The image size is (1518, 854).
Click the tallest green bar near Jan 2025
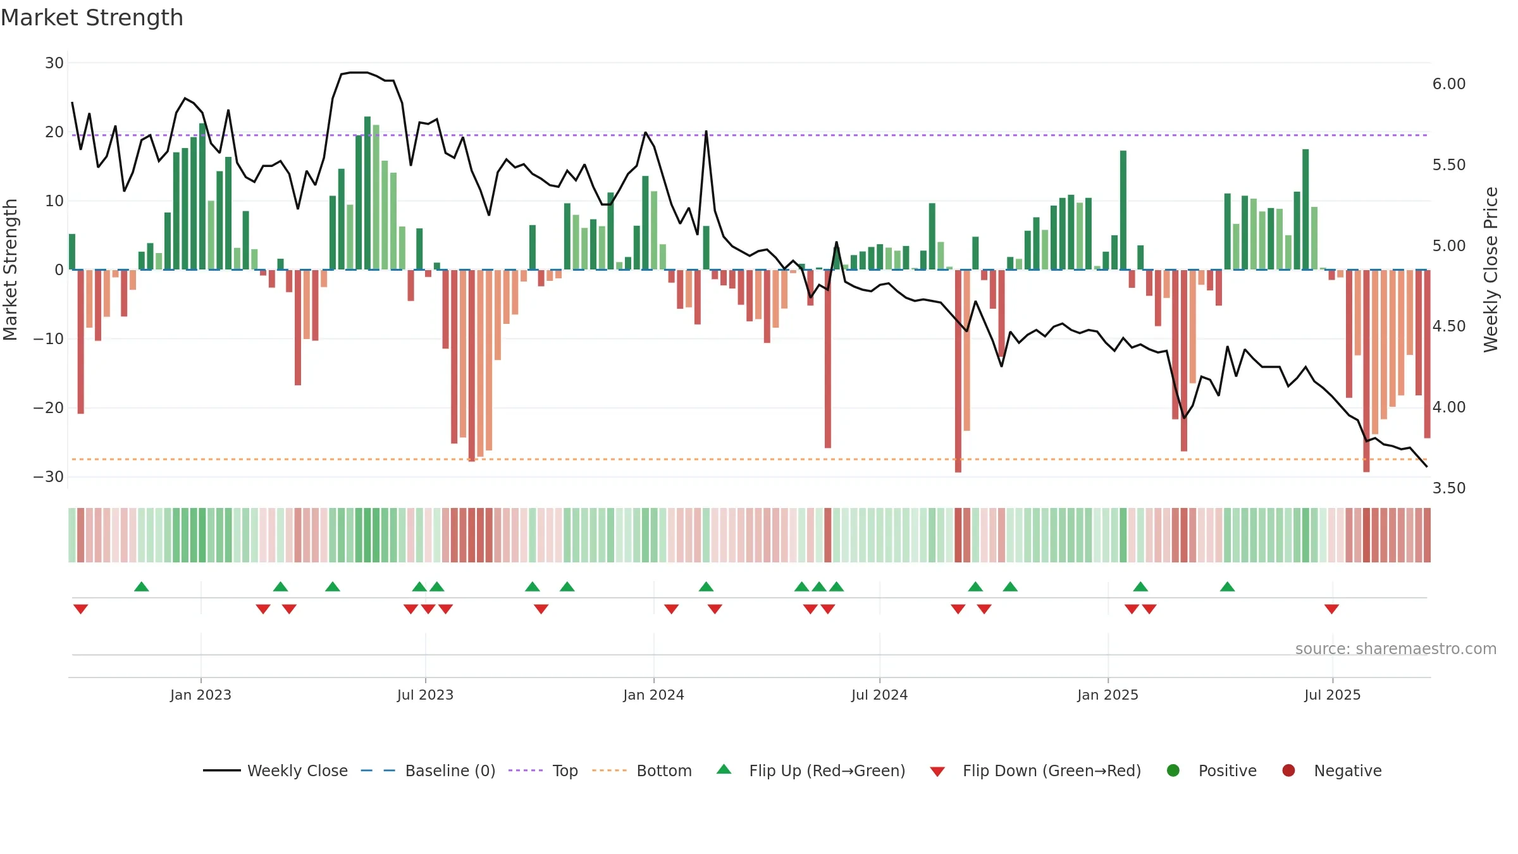(x=1123, y=210)
